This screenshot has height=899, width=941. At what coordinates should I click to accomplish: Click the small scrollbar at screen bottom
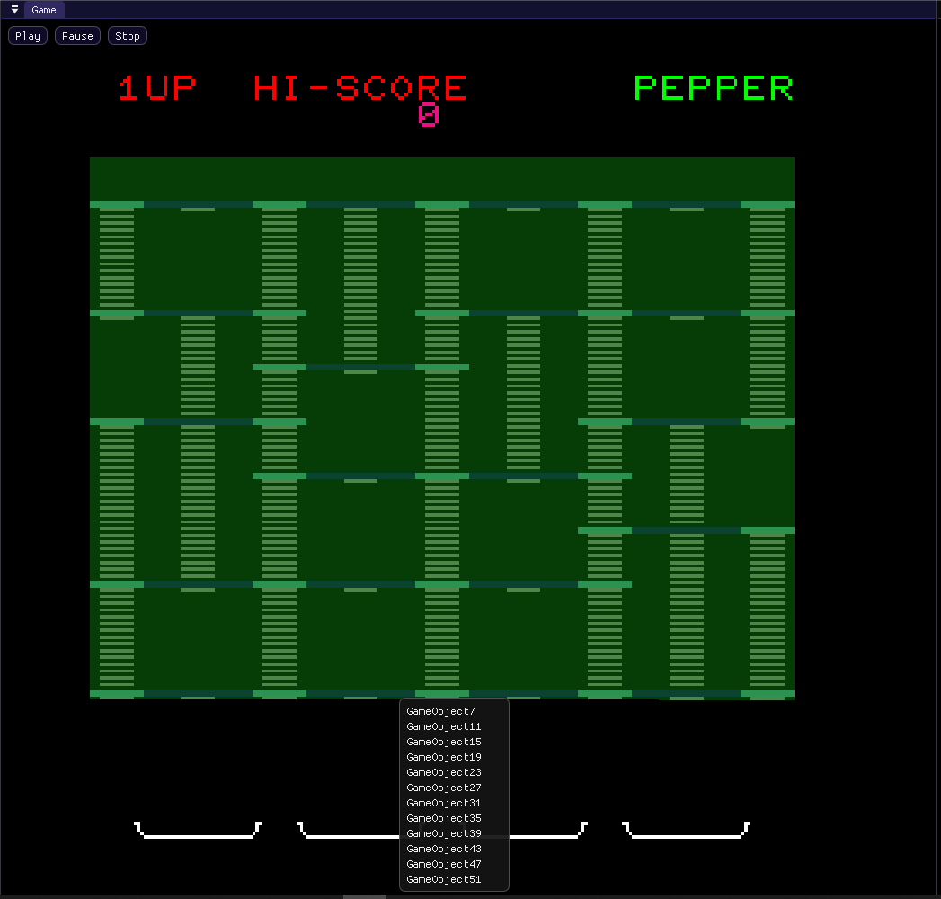pos(363,895)
